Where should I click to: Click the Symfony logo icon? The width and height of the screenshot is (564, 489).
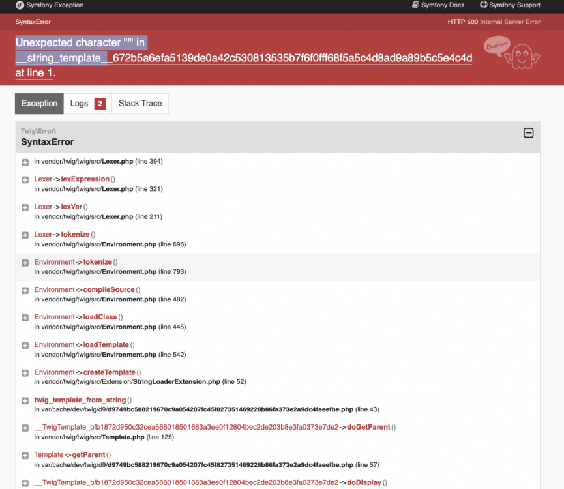coord(20,5)
